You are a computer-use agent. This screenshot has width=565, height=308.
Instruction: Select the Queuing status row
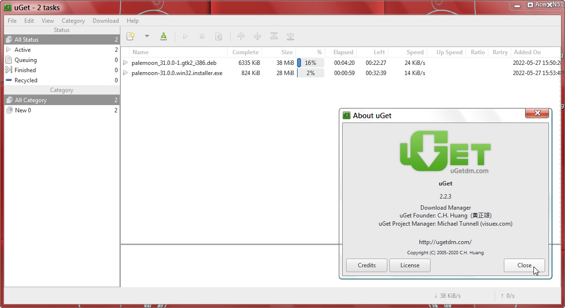point(62,60)
